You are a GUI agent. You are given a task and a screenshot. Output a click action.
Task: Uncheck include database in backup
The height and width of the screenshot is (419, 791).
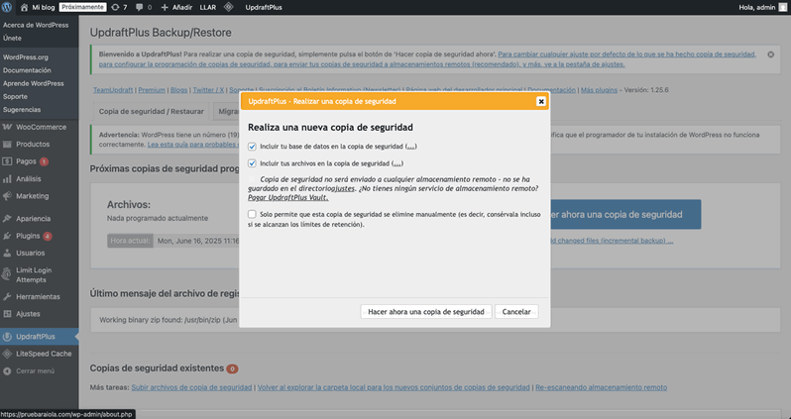tap(252, 147)
